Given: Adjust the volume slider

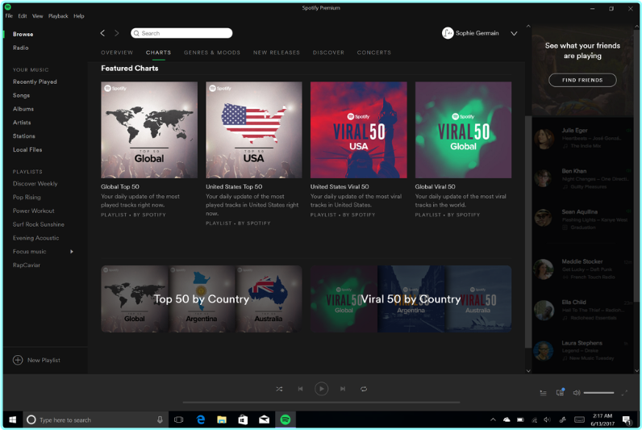Looking at the screenshot, I should coord(598,393).
